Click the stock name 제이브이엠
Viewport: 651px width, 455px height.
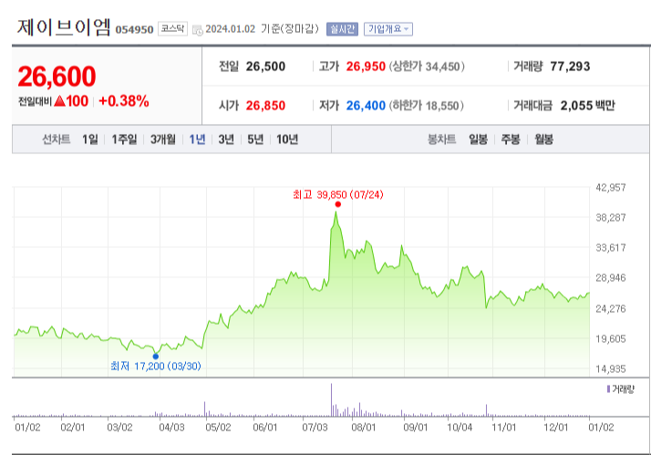(64, 27)
